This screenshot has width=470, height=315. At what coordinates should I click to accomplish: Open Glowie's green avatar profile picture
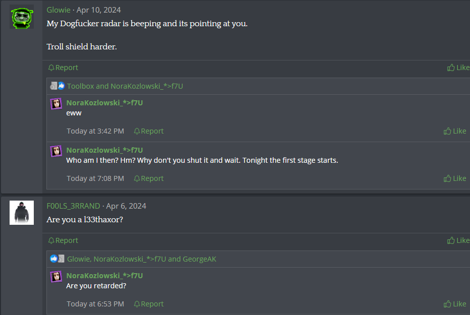point(22,17)
